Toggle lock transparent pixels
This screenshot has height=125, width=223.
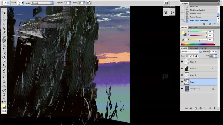click(187, 56)
